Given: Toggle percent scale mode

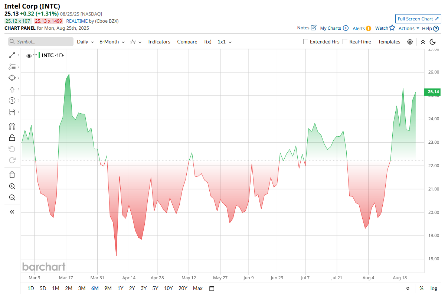Looking at the screenshot, I should [421, 288].
